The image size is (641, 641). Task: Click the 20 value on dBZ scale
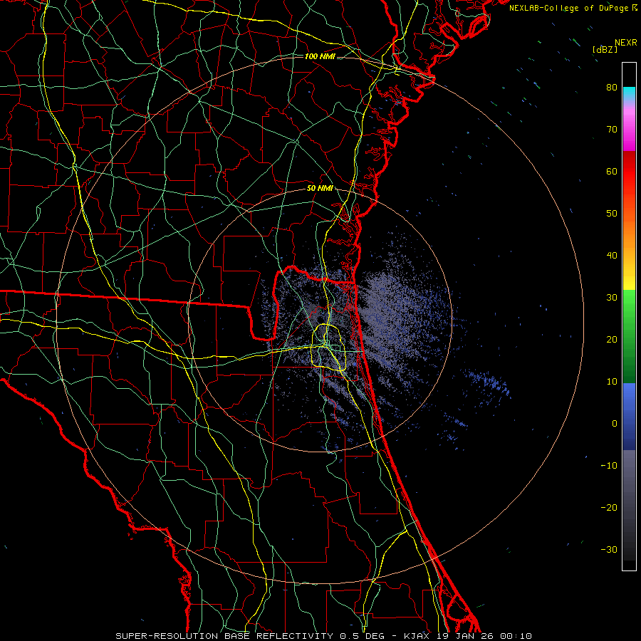[x=612, y=339]
